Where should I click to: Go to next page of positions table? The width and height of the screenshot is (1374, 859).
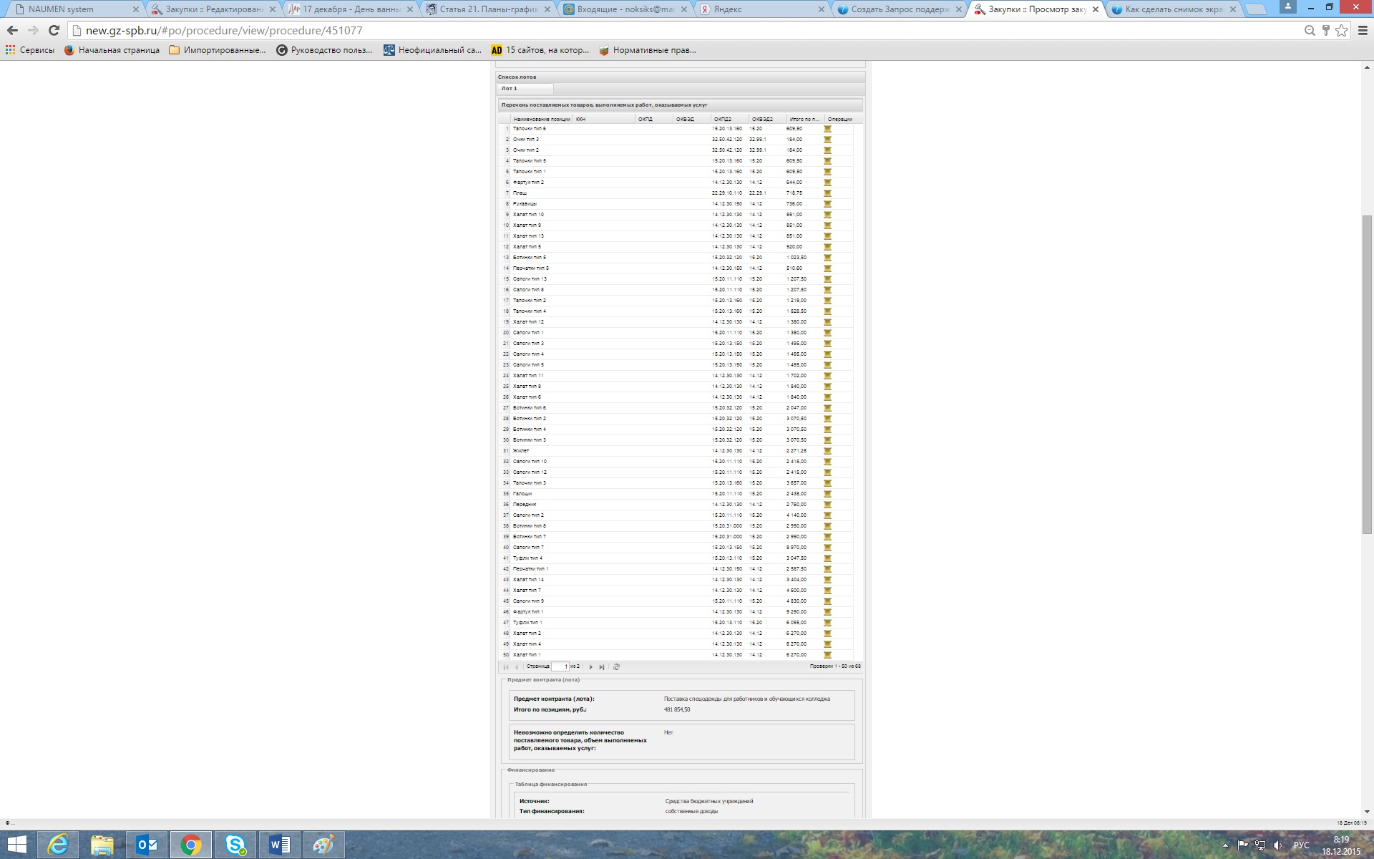click(591, 667)
